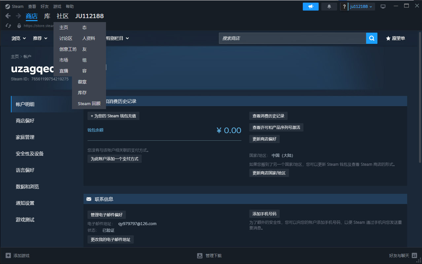Click 更改我的电子邮件地址 button

click(x=111, y=239)
